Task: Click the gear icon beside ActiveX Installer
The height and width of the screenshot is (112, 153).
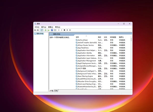Action: tap(76, 43)
